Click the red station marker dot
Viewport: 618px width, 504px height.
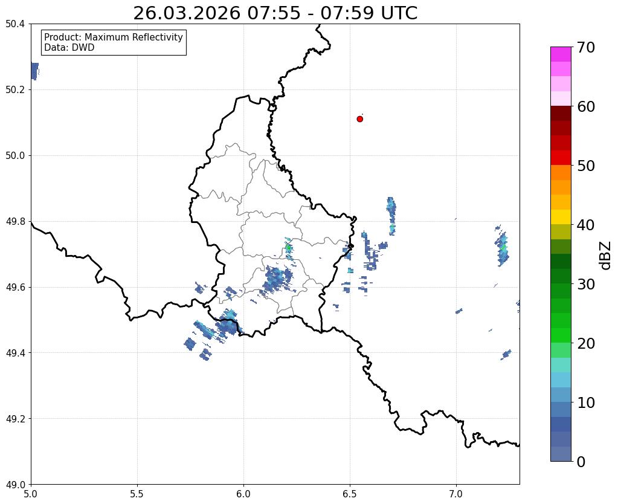[359, 119]
